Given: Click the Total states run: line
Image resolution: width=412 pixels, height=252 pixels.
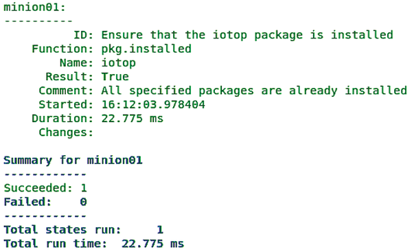Looking at the screenshot, I should pyautogui.click(x=84, y=230).
